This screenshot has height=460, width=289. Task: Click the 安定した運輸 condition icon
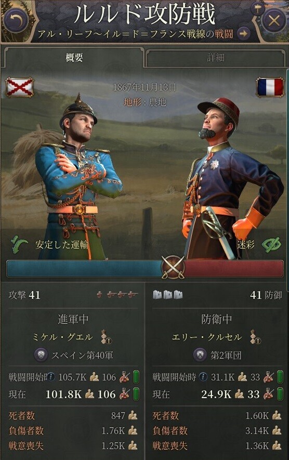[x=19, y=244]
